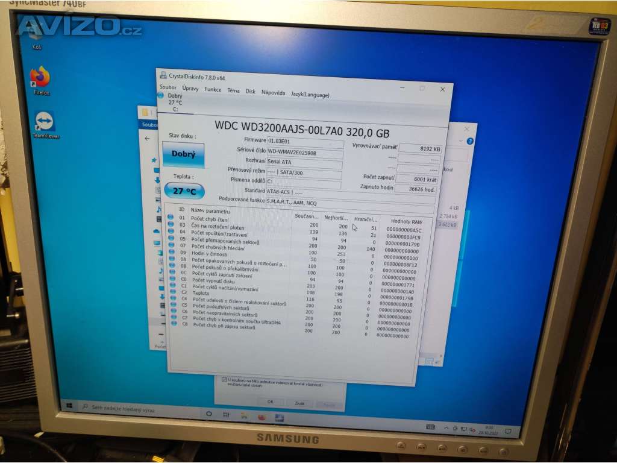This screenshot has width=617, height=463.
Task: Click the status orb for attribute 0B
Action: click(x=172, y=265)
